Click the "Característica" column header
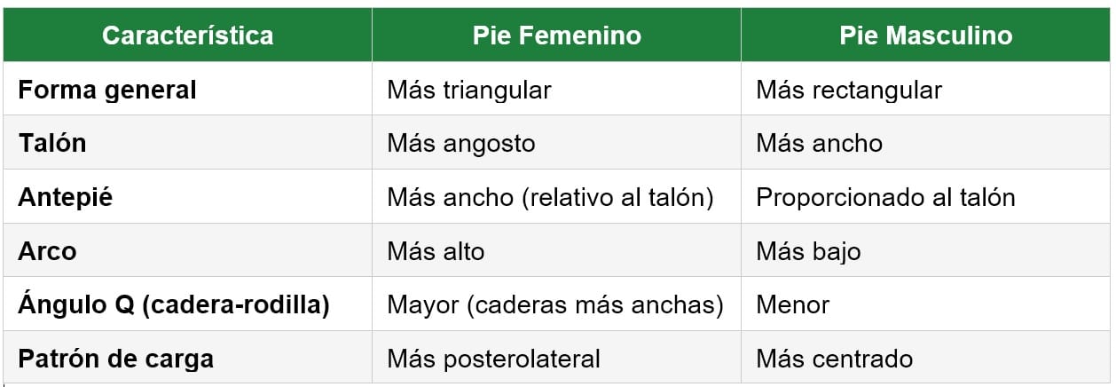 (187, 36)
